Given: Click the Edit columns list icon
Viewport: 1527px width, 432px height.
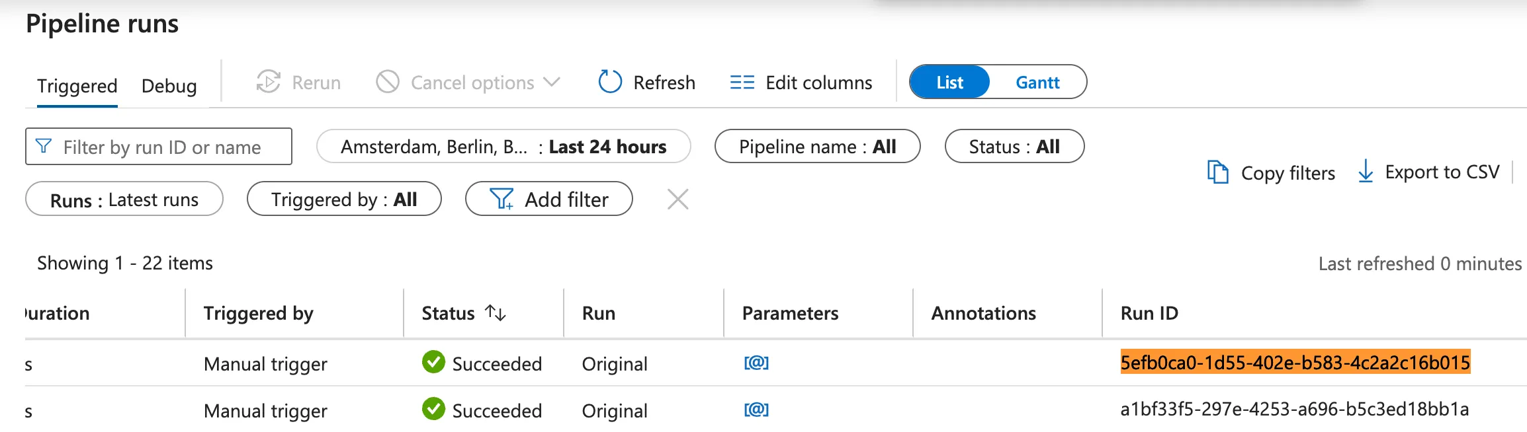Looking at the screenshot, I should [742, 83].
